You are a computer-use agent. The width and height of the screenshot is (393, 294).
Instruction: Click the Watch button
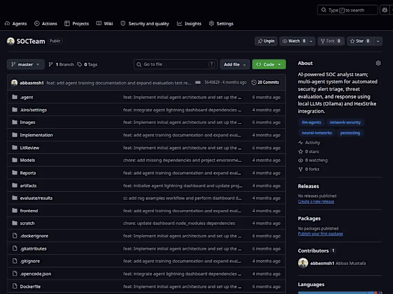(294, 41)
